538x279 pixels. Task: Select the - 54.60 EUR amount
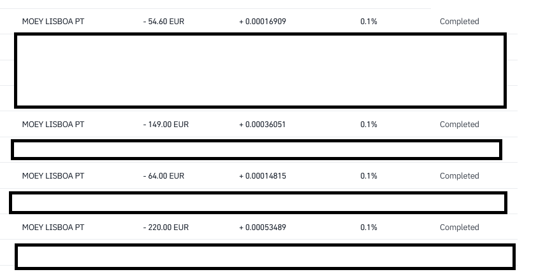pyautogui.click(x=164, y=22)
